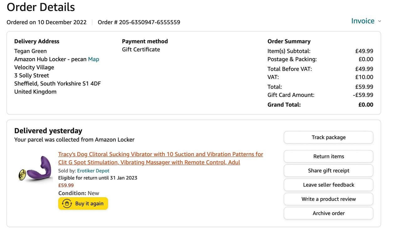
Task: Click the Grand Total amount
Action: click(x=366, y=105)
